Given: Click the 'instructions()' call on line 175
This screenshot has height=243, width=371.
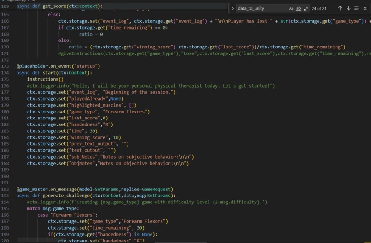Looking at the screenshot, I should point(45,79).
